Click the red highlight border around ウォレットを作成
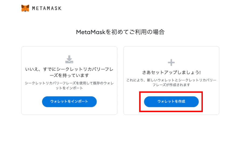This screenshot has height=154, width=243. [x=171, y=92]
